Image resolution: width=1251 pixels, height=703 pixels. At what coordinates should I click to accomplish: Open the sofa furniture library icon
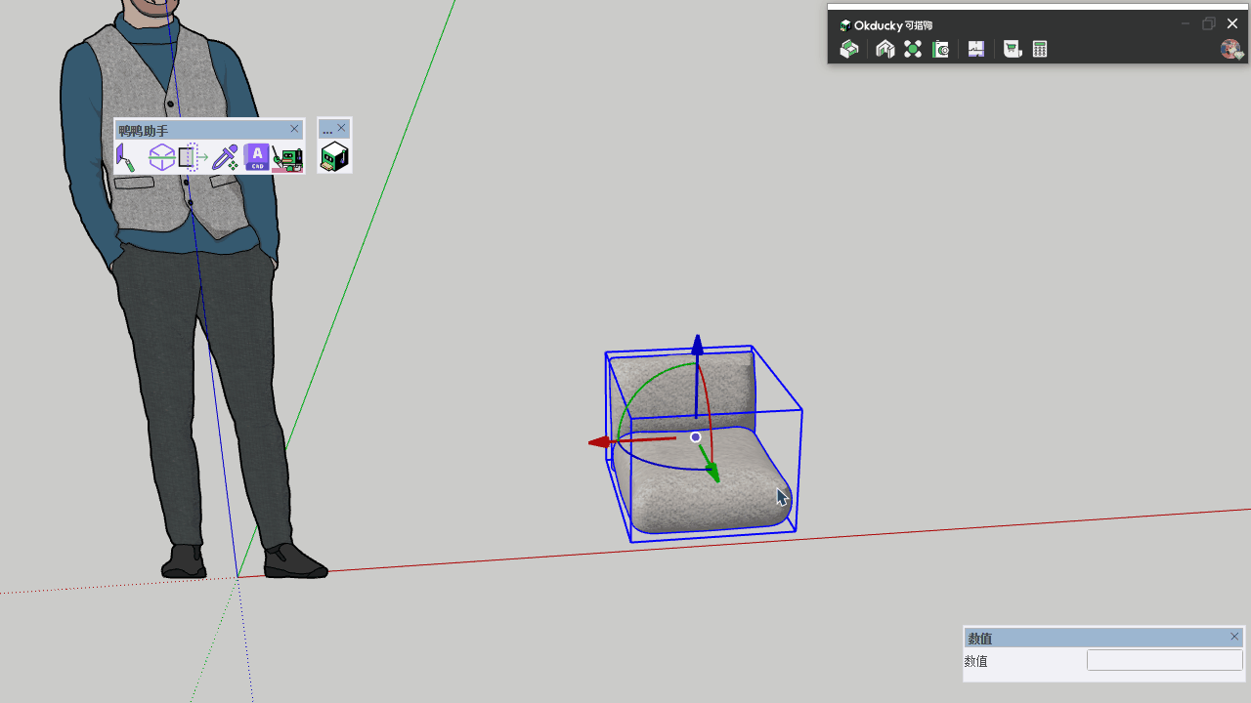pos(849,49)
